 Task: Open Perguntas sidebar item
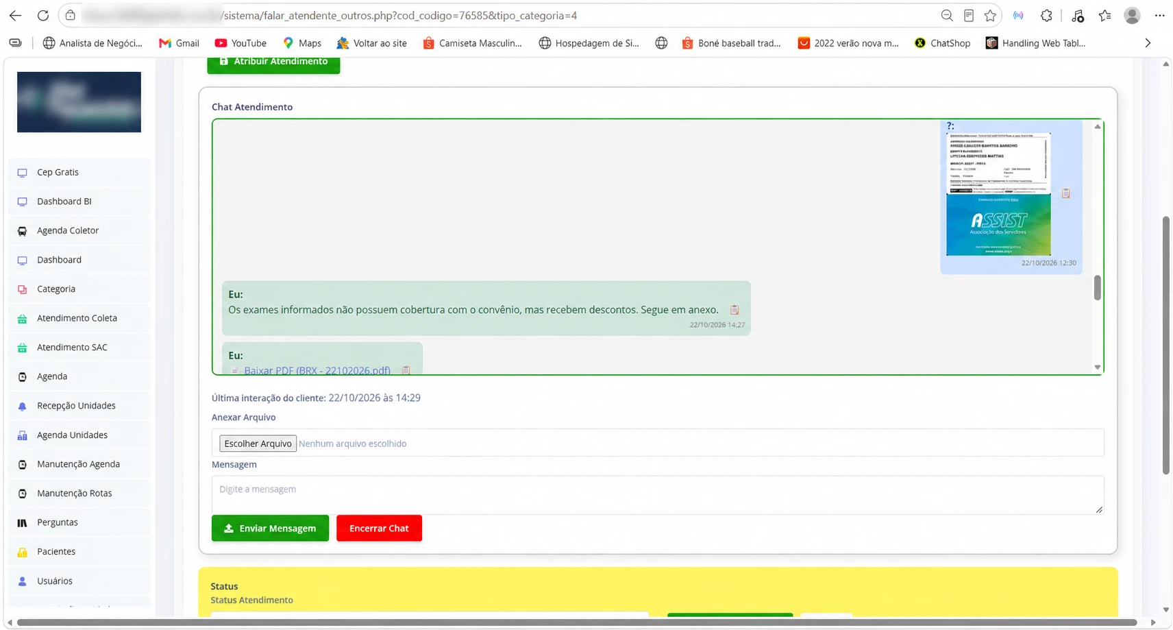[x=79, y=522]
